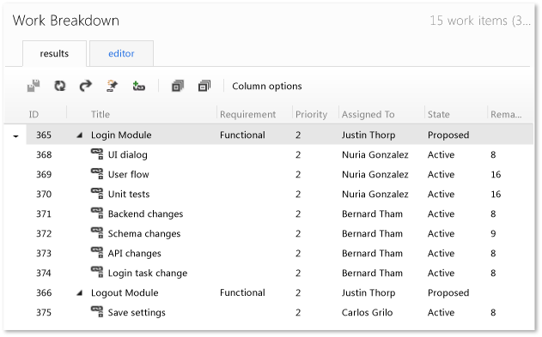This screenshot has width=542, height=337.
Task: Click the Link to existing item icon
Action: pyautogui.click(x=138, y=86)
